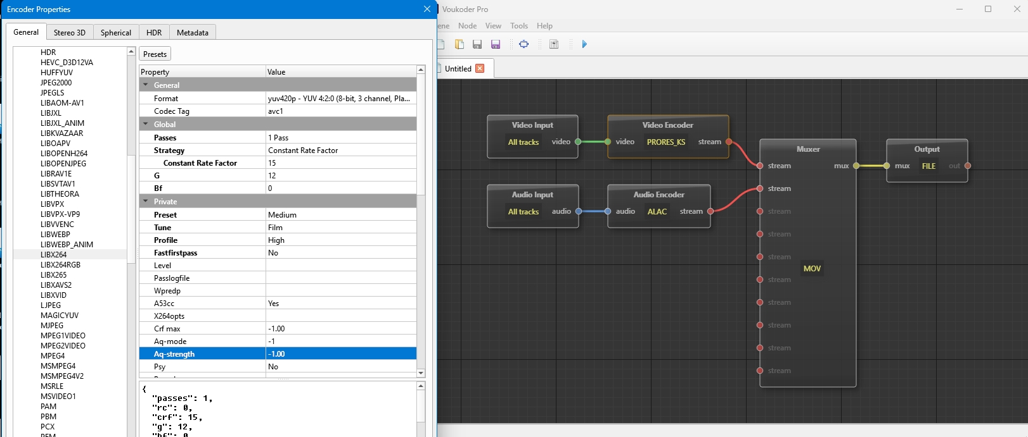Edit the Aq-strength value -1.00
The width and height of the screenshot is (1028, 437).
coord(341,354)
